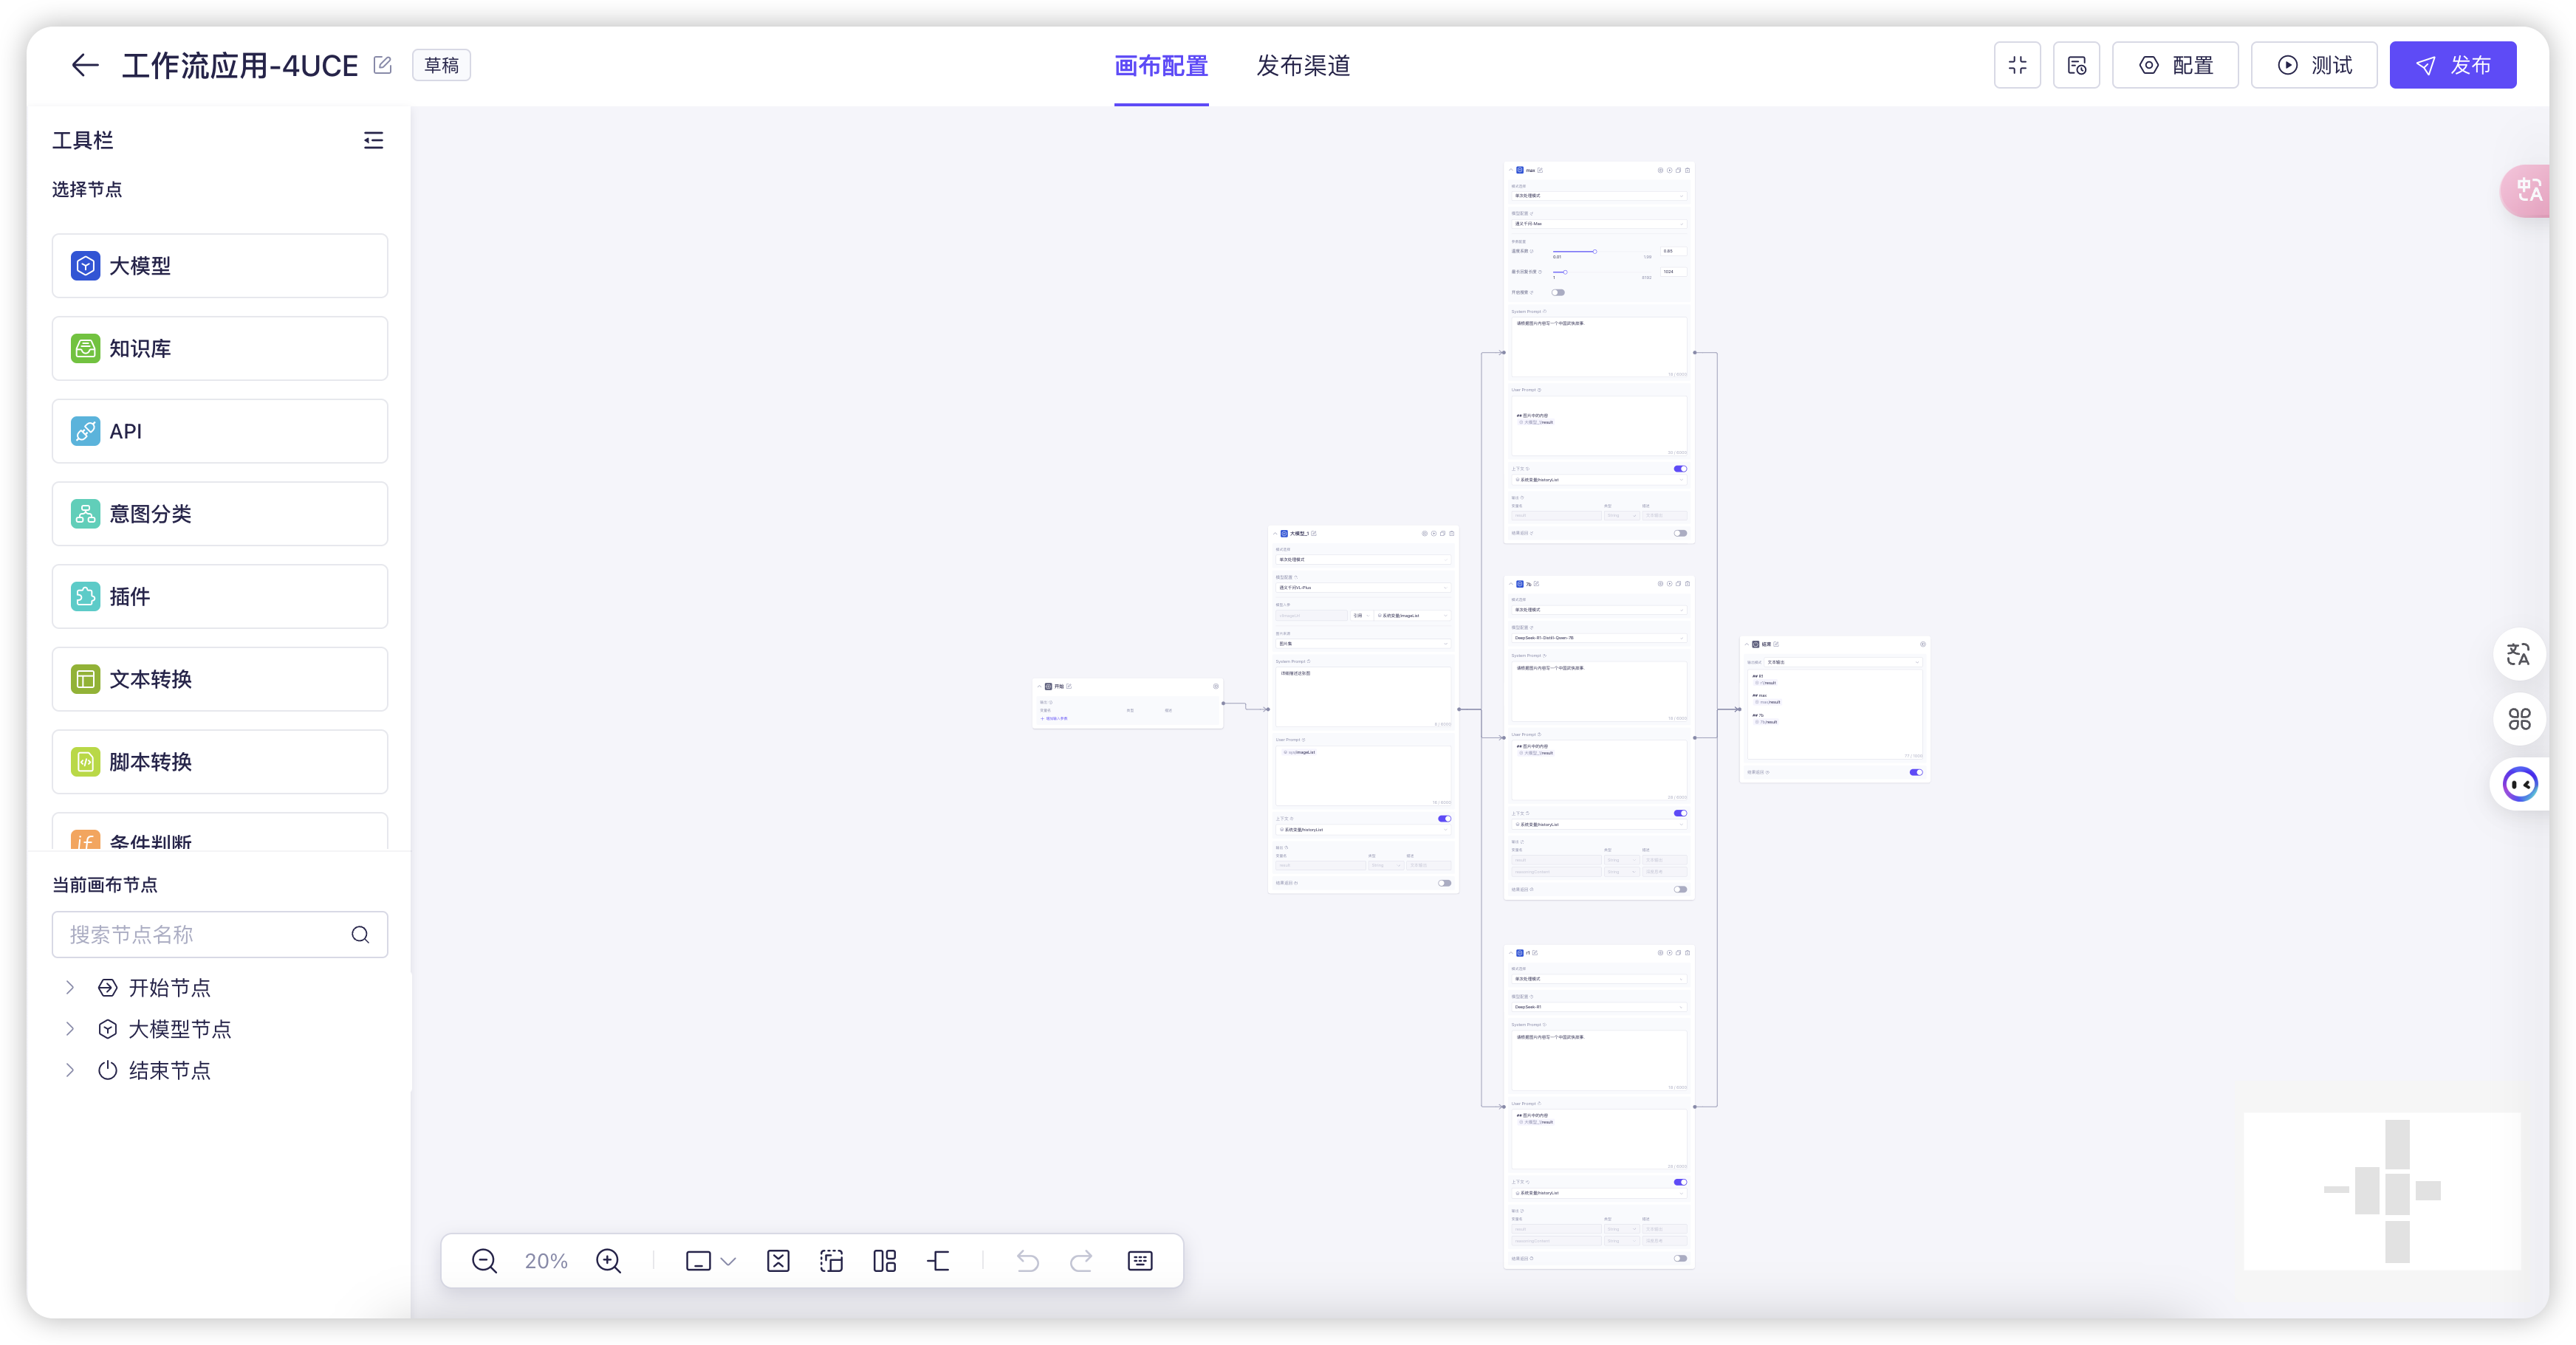Screen dimensions: 2576x1345
Task: Select the 画布配置 tab
Action: click(x=1161, y=65)
